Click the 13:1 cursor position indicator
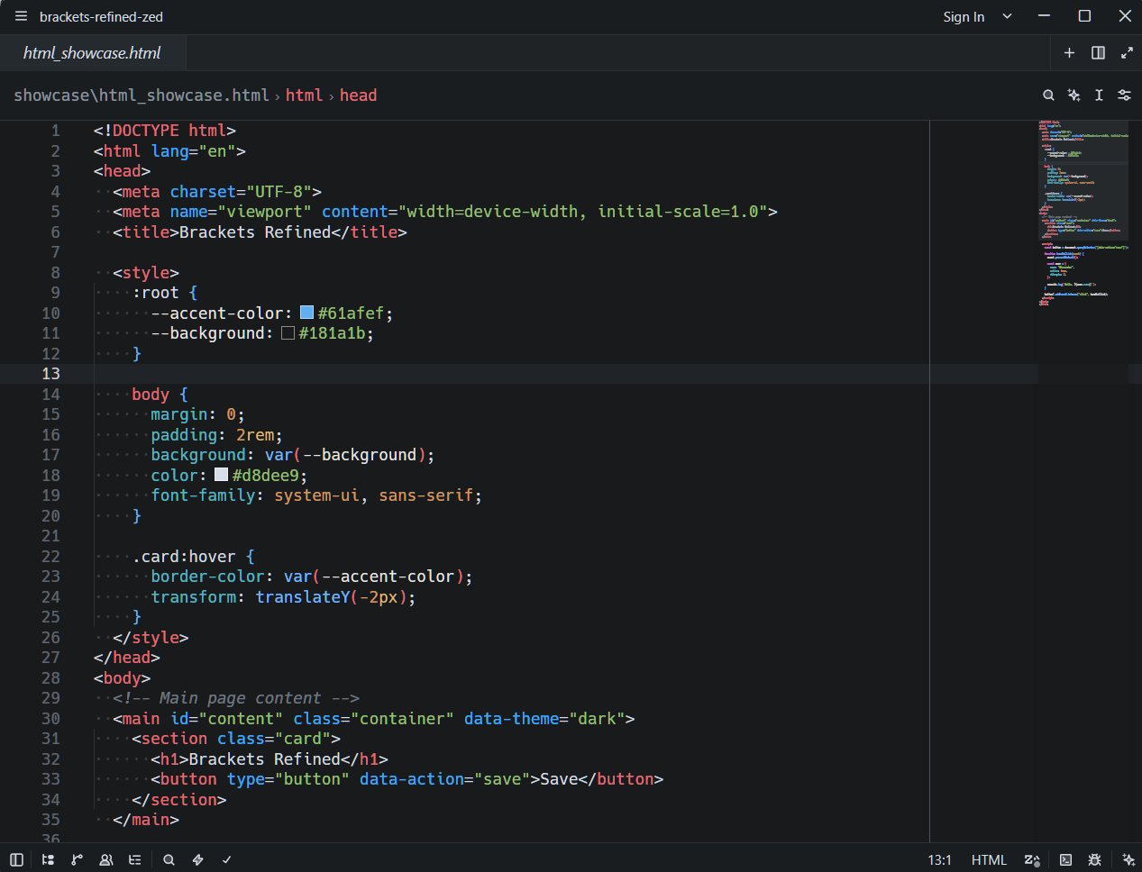Viewport: 1142px width, 872px height. 939,859
